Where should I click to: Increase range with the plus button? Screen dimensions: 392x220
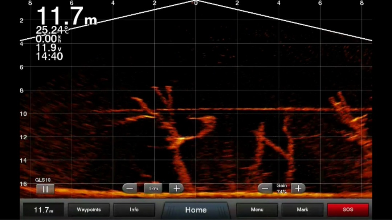176,188
